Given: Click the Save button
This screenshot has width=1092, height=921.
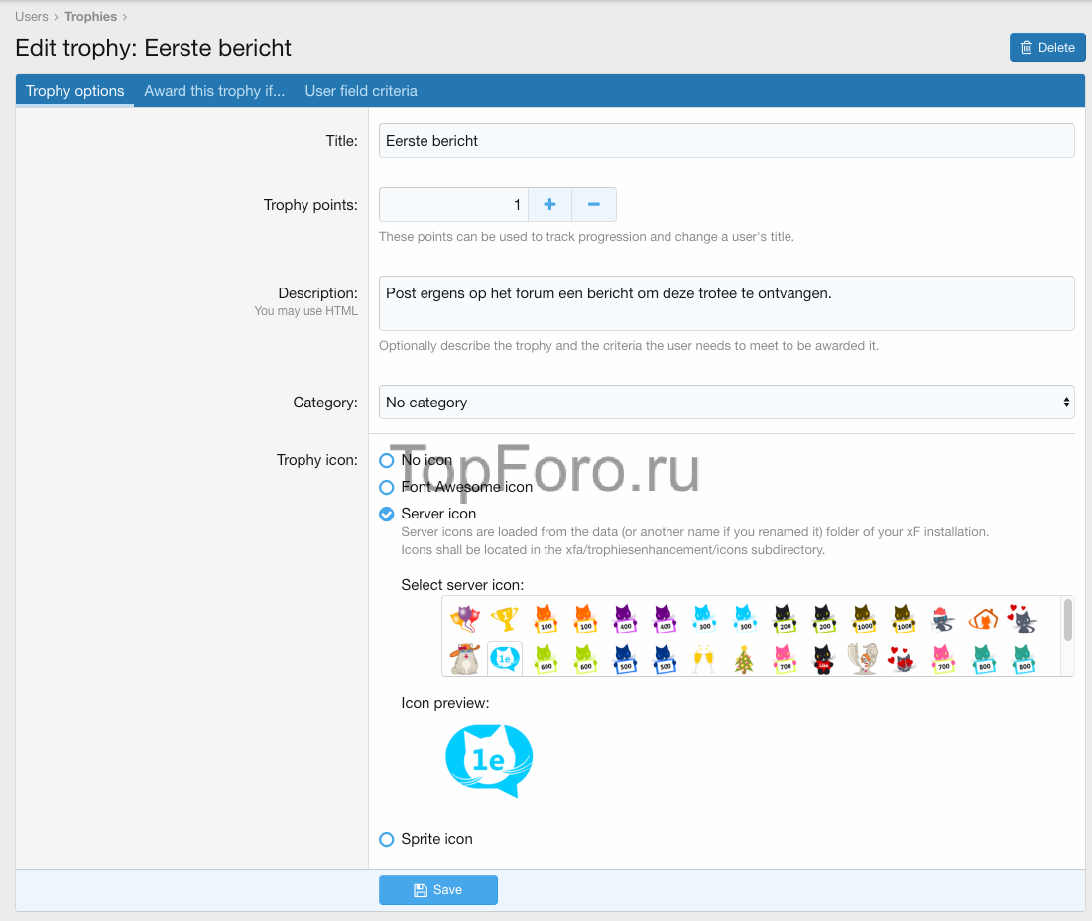Looking at the screenshot, I should click(437, 890).
